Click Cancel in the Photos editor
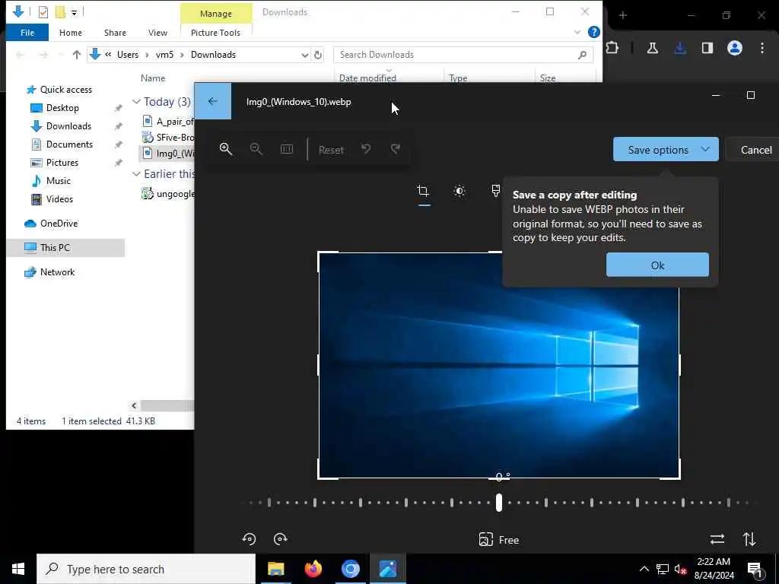779x584 pixels. (755, 150)
